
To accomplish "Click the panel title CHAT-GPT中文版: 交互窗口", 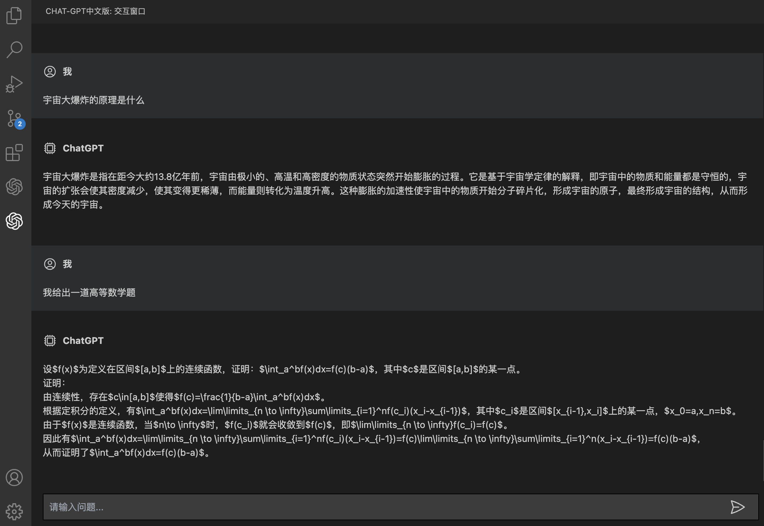I will (x=95, y=11).
